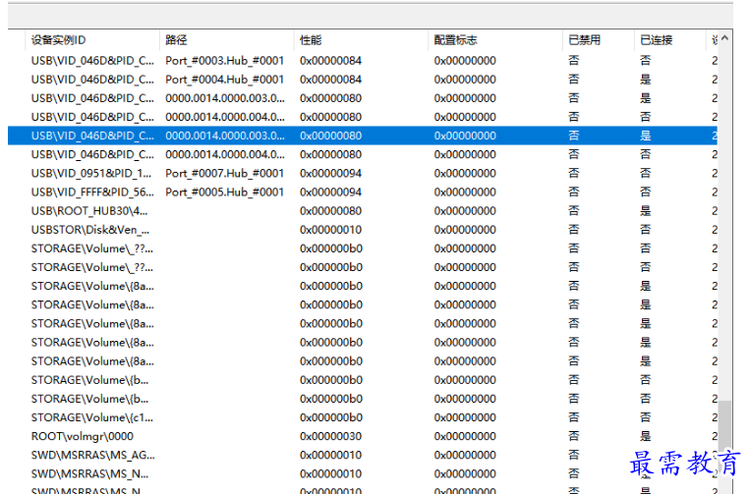Click the scrollbar up arrow

point(724,38)
